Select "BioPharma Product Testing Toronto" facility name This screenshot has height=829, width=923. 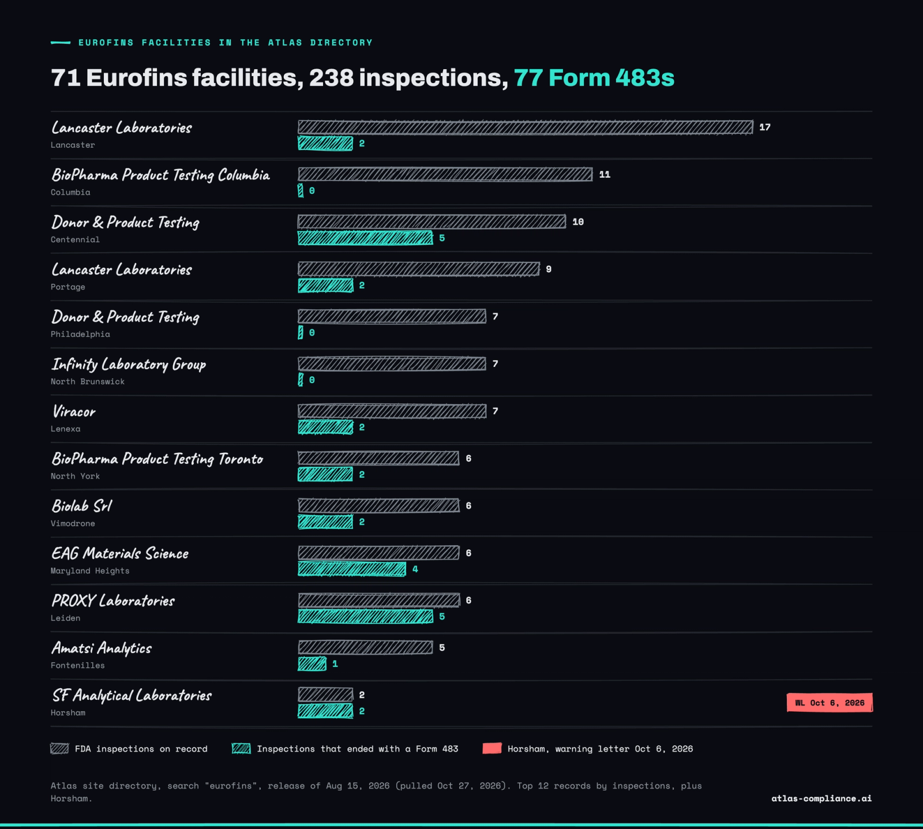coord(157,459)
